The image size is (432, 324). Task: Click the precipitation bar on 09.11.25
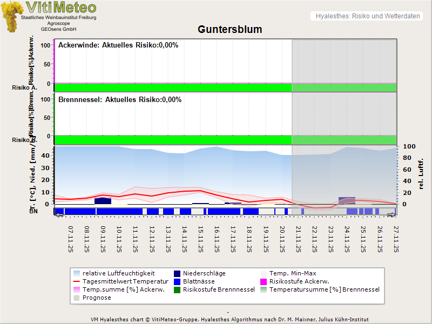coord(103,201)
